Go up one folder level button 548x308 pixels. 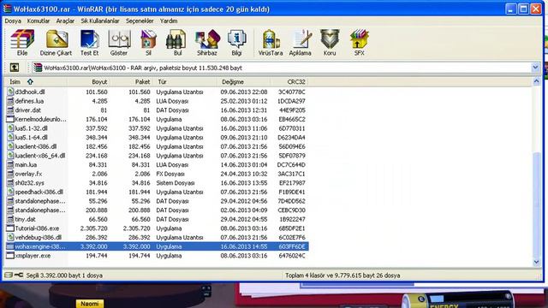(15, 68)
